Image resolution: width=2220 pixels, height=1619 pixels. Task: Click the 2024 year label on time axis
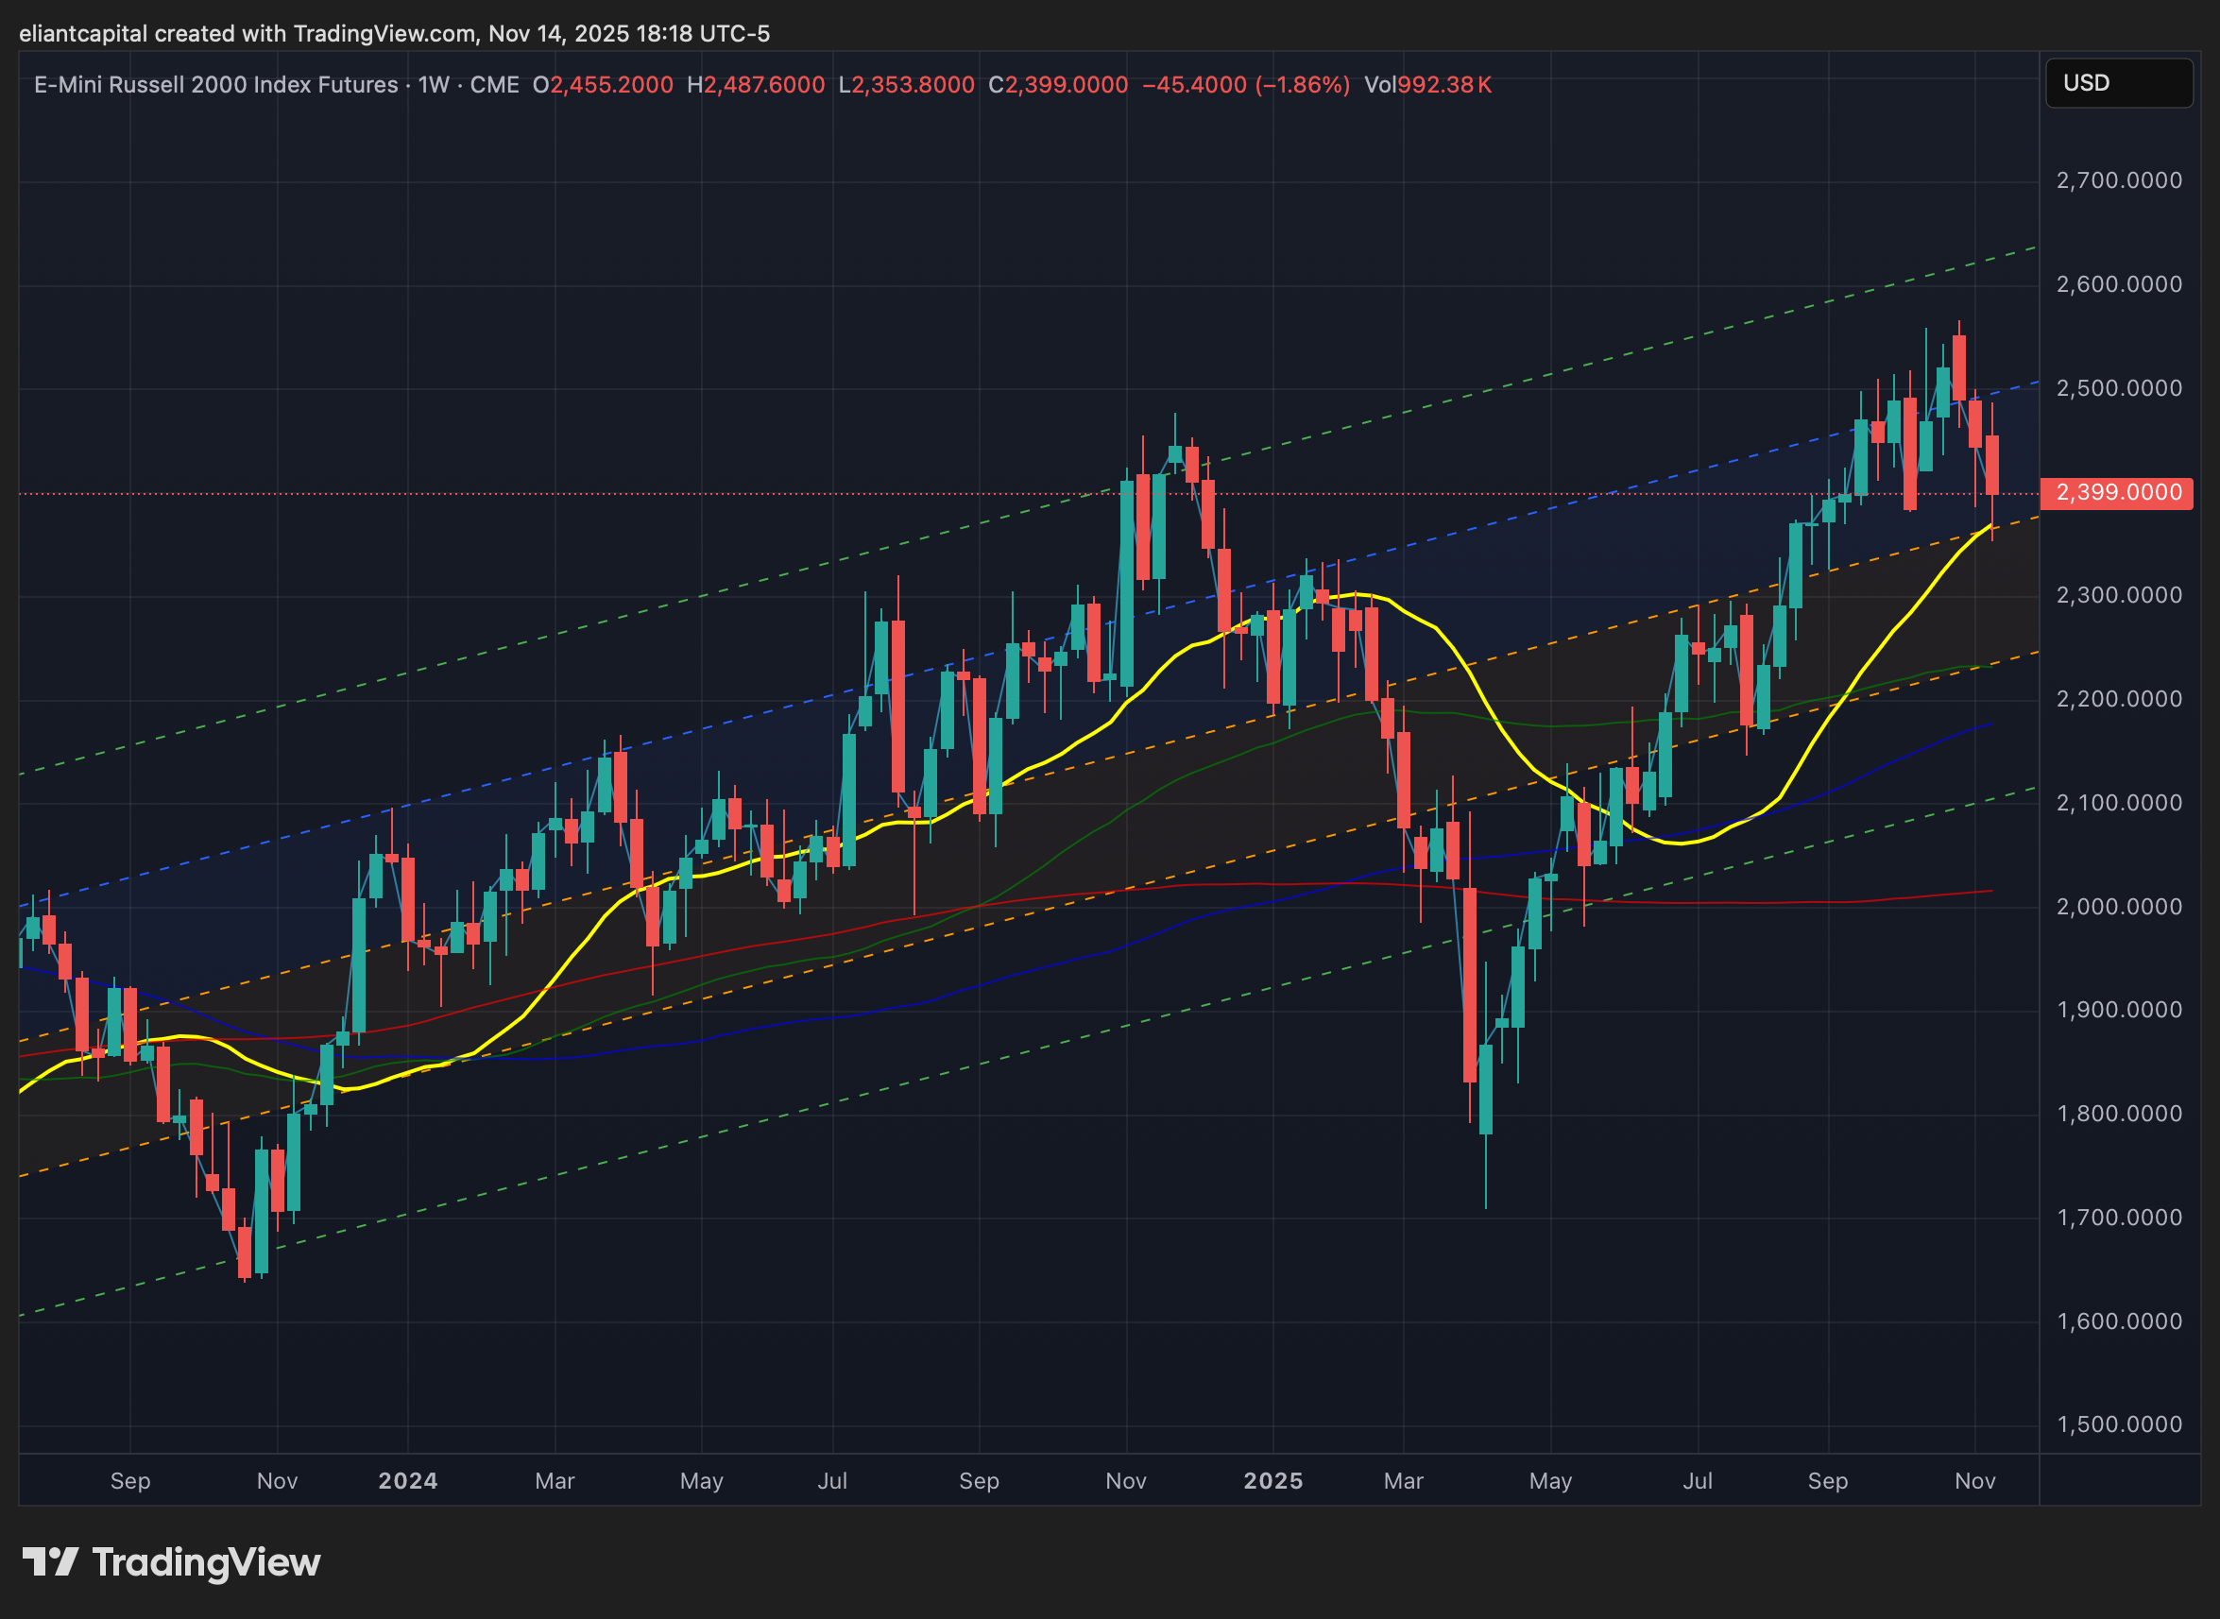click(408, 1480)
